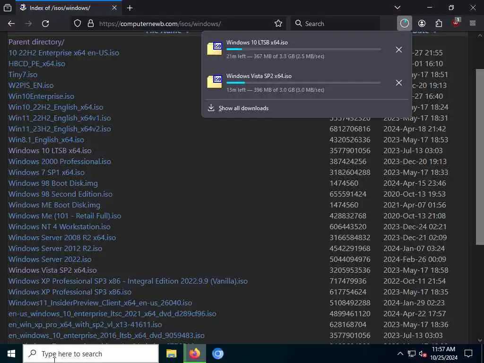This screenshot has width=484, height=363.
Task: Open Win8.1_English_x64.iso link
Action: point(46,139)
